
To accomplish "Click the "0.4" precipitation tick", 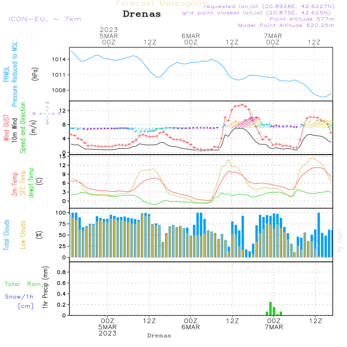I will (x=61, y=294).
